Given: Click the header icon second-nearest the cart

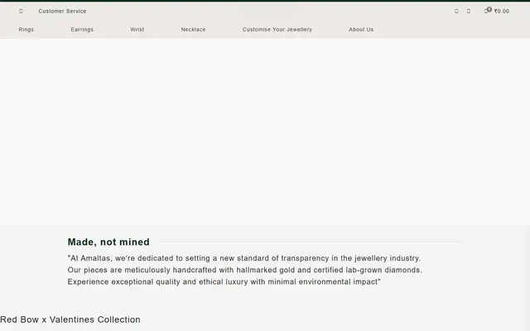Looking at the screenshot, I should (456, 11).
